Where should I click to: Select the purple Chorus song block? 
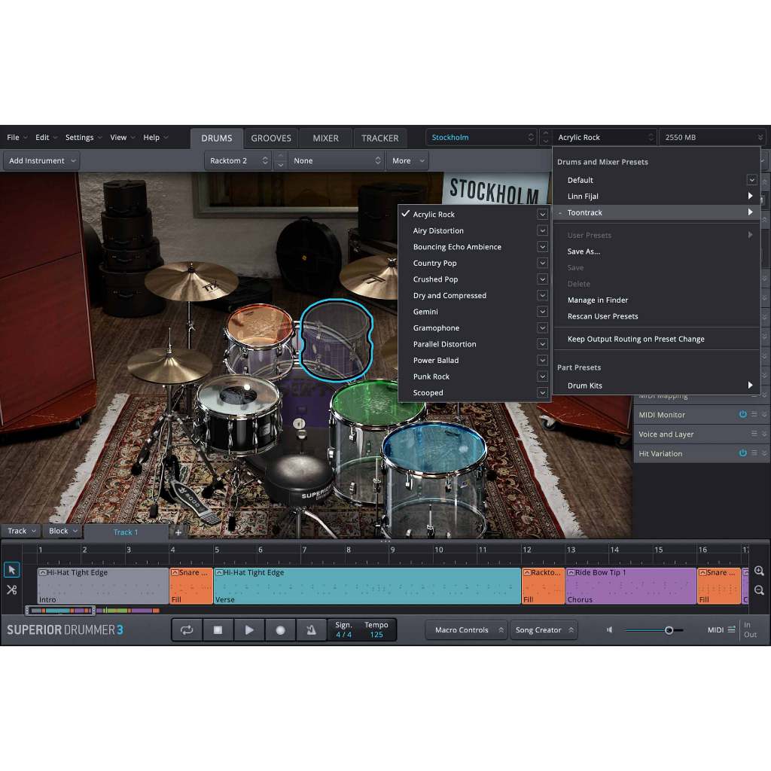(x=631, y=586)
